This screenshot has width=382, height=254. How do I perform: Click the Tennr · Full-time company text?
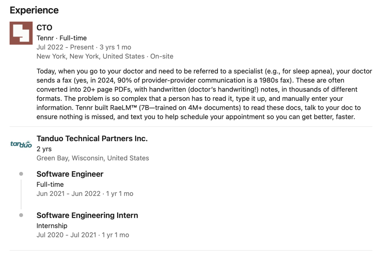click(x=62, y=38)
